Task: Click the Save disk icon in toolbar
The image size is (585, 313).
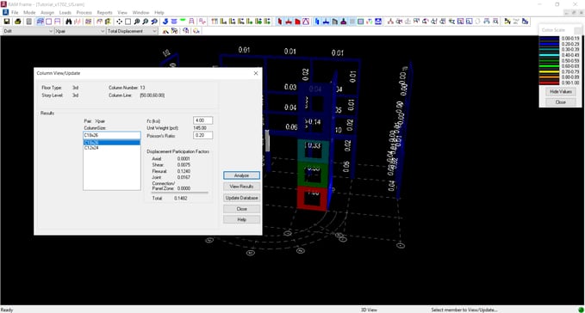Action: tap(7, 21)
